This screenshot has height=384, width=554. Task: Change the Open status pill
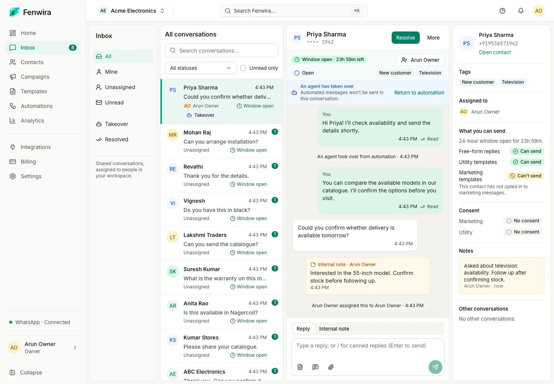click(x=304, y=73)
